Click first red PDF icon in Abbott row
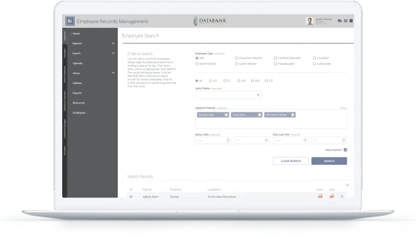416x239 pixels. coord(320,196)
